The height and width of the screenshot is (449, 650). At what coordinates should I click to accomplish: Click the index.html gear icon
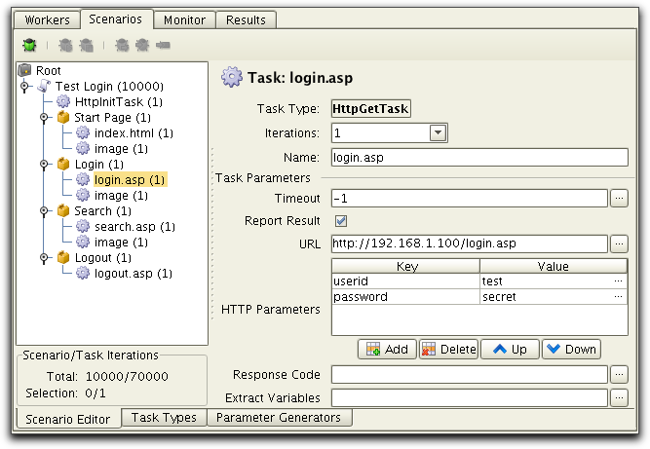pyautogui.click(x=83, y=132)
